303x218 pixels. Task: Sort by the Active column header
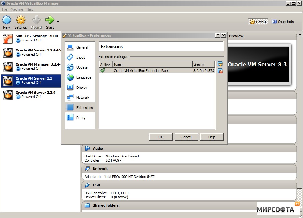[106, 65]
